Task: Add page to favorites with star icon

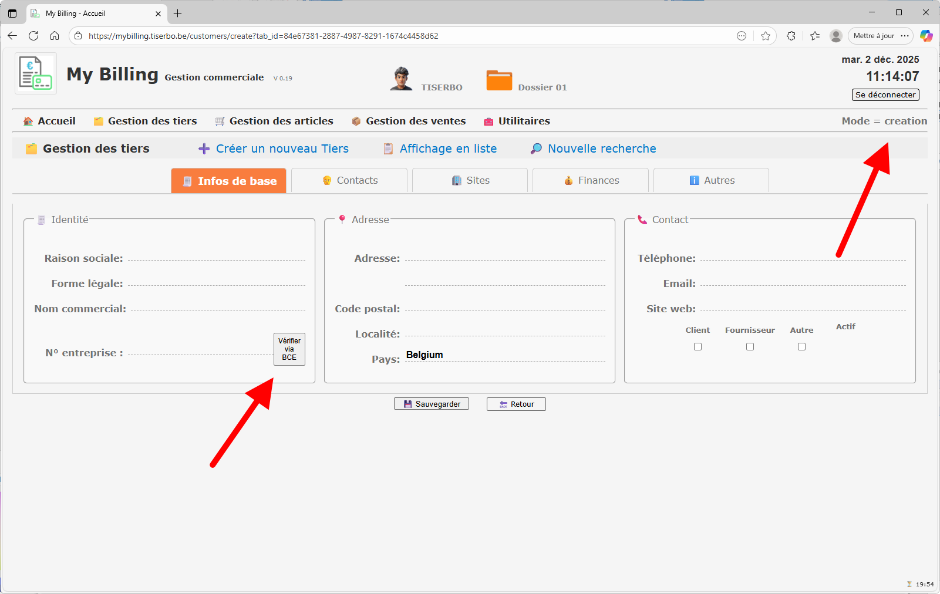Action: pyautogui.click(x=766, y=36)
